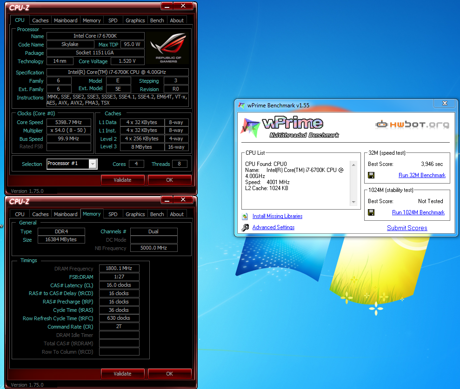
Task: Click the 1024M benchmark save floppy icon
Action: (x=371, y=212)
